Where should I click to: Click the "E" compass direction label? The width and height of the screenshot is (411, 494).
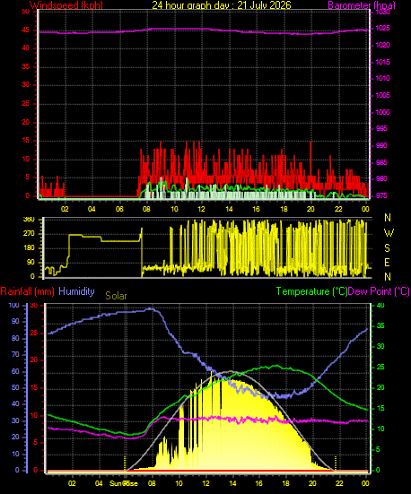pos(387,262)
